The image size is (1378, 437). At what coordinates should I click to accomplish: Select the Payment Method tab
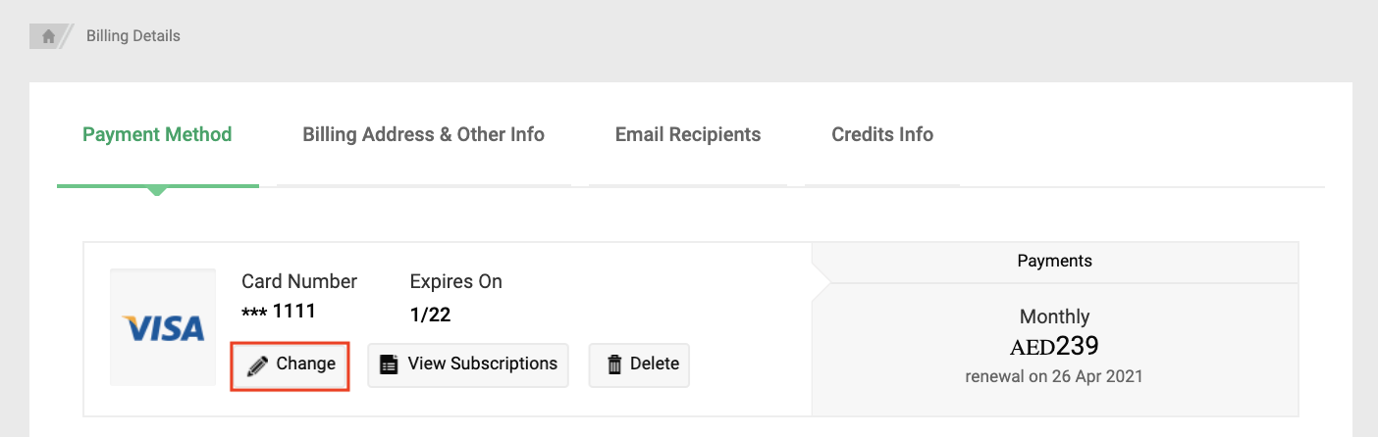pos(157,134)
